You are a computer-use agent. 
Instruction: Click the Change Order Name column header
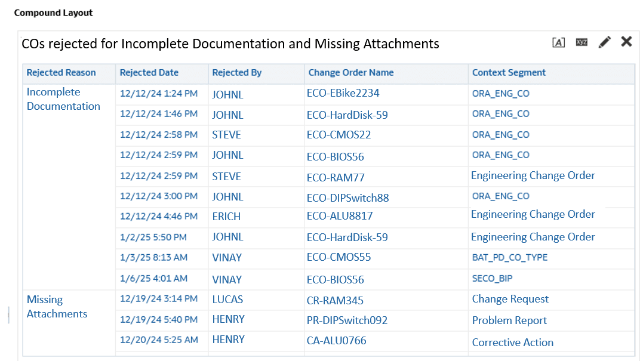pyautogui.click(x=350, y=73)
